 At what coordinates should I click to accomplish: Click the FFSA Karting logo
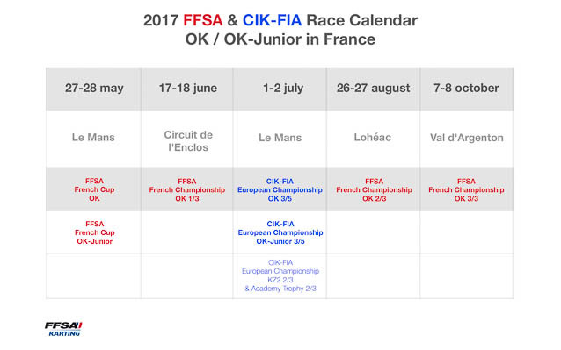click(63, 329)
